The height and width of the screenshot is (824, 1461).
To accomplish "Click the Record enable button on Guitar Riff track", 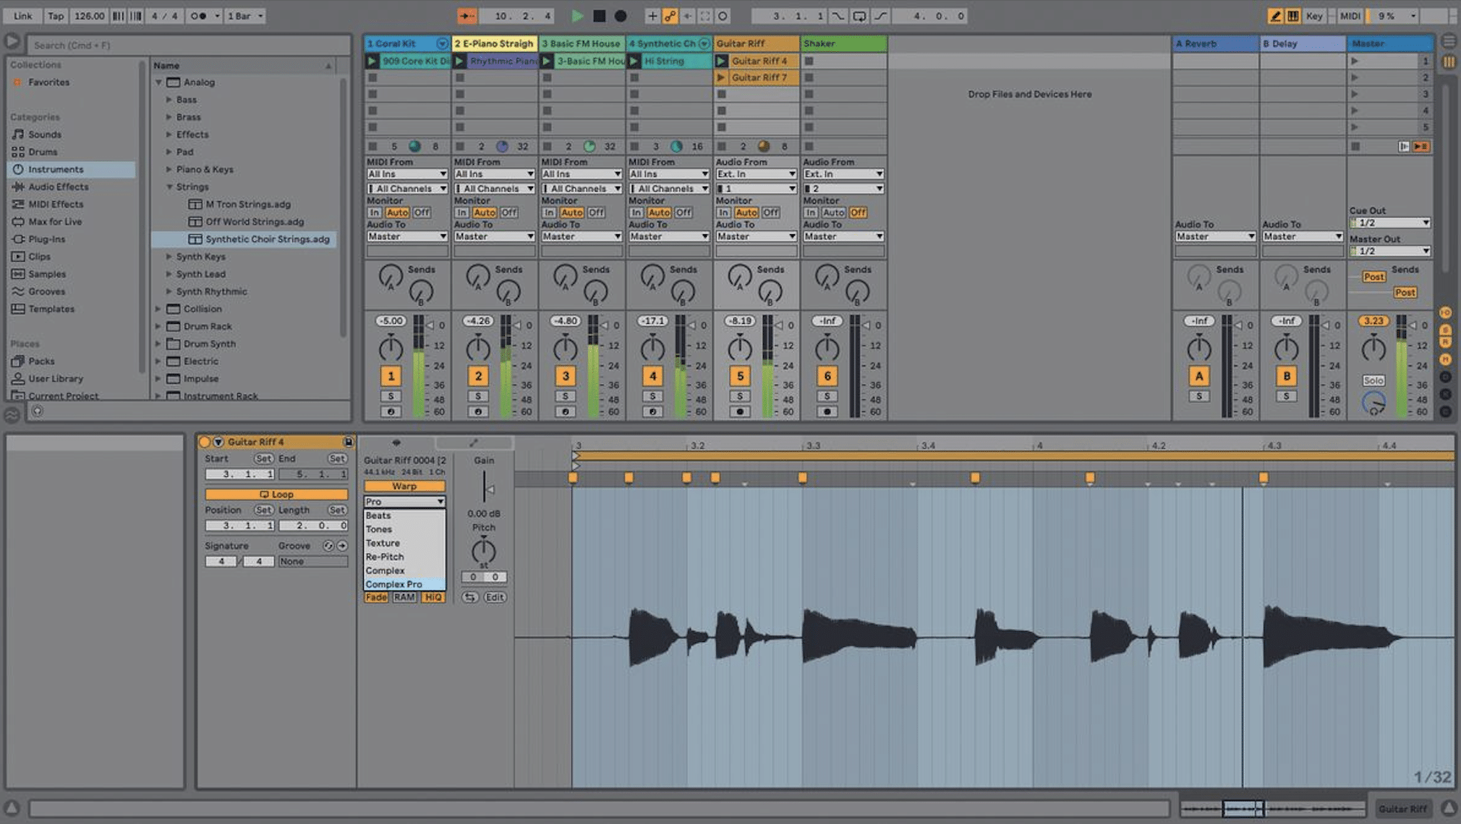I will pos(738,411).
